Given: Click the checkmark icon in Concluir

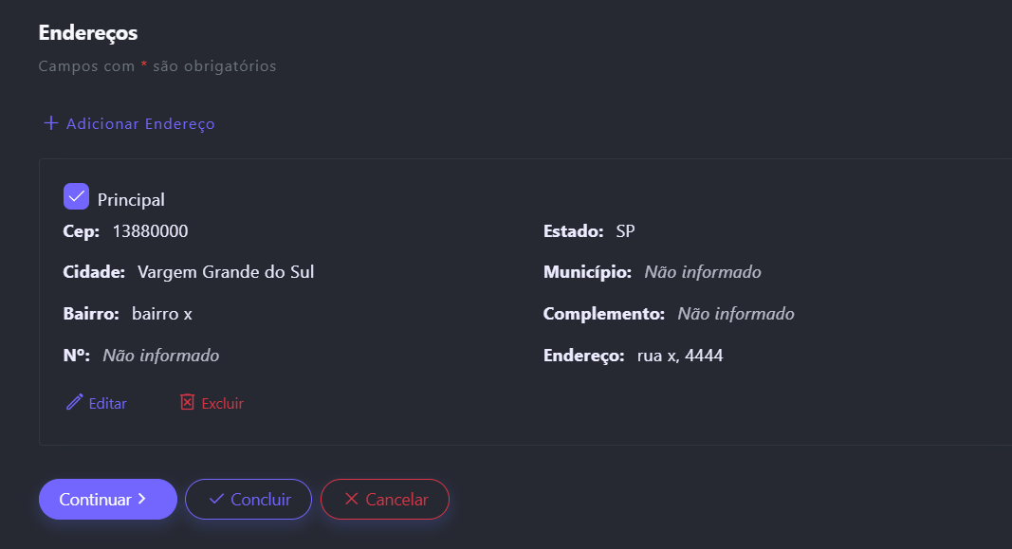Looking at the screenshot, I should [x=216, y=499].
